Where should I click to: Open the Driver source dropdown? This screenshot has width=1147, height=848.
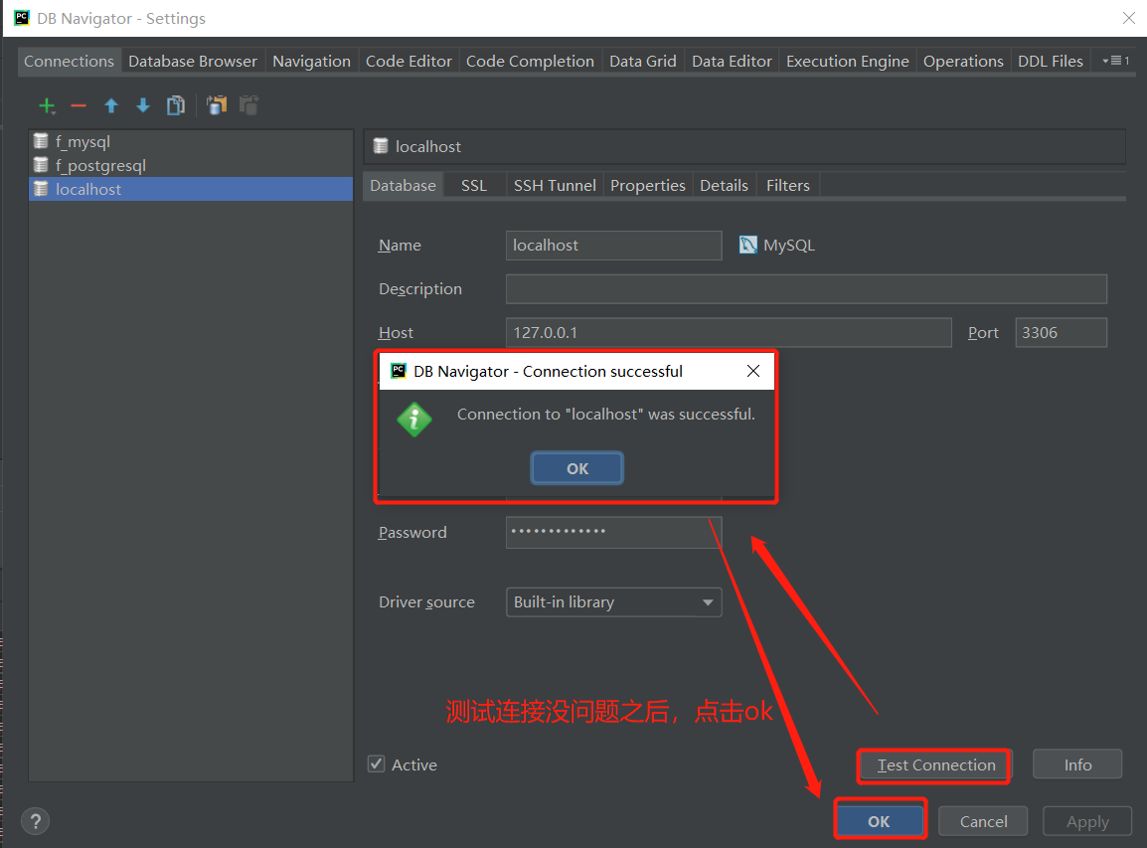pyautogui.click(x=613, y=602)
